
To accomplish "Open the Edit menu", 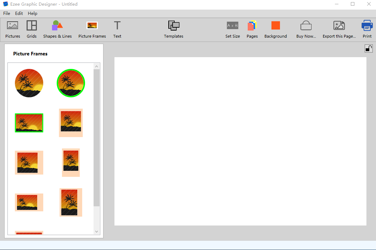I will [x=19, y=13].
